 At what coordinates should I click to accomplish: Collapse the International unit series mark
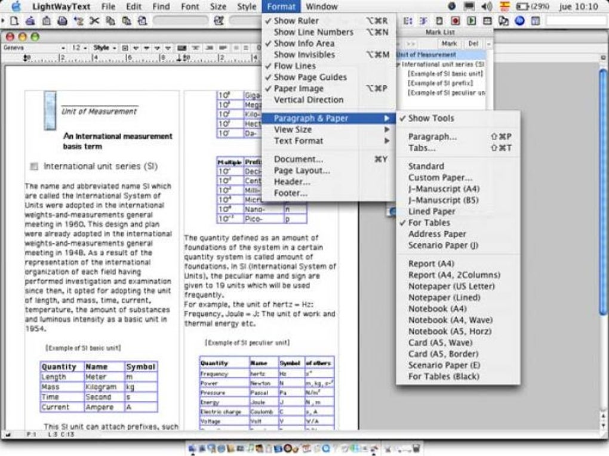pyautogui.click(x=398, y=64)
